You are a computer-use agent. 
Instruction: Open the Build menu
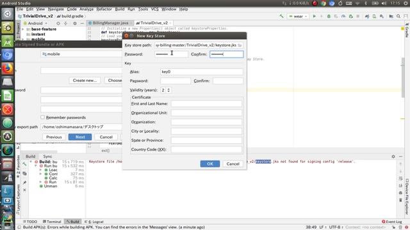coord(120,9)
